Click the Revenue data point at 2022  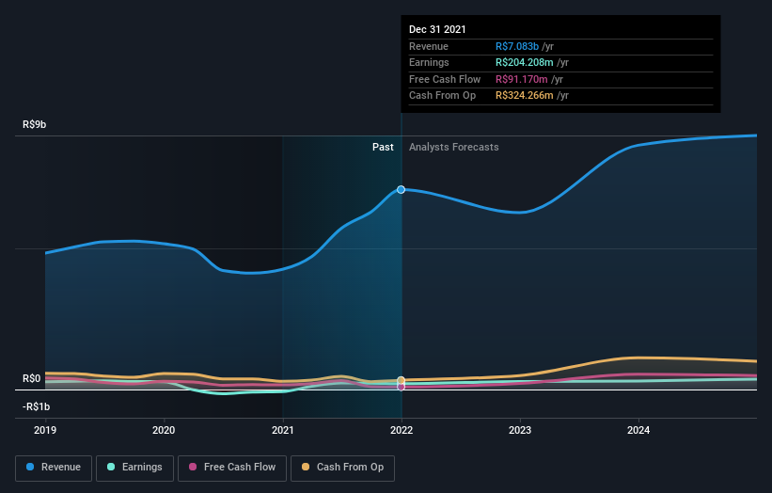(402, 190)
